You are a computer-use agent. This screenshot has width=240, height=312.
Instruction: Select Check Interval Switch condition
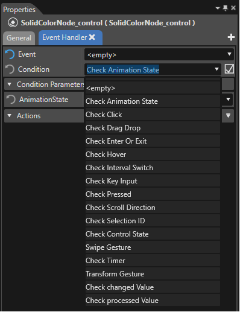point(153,168)
